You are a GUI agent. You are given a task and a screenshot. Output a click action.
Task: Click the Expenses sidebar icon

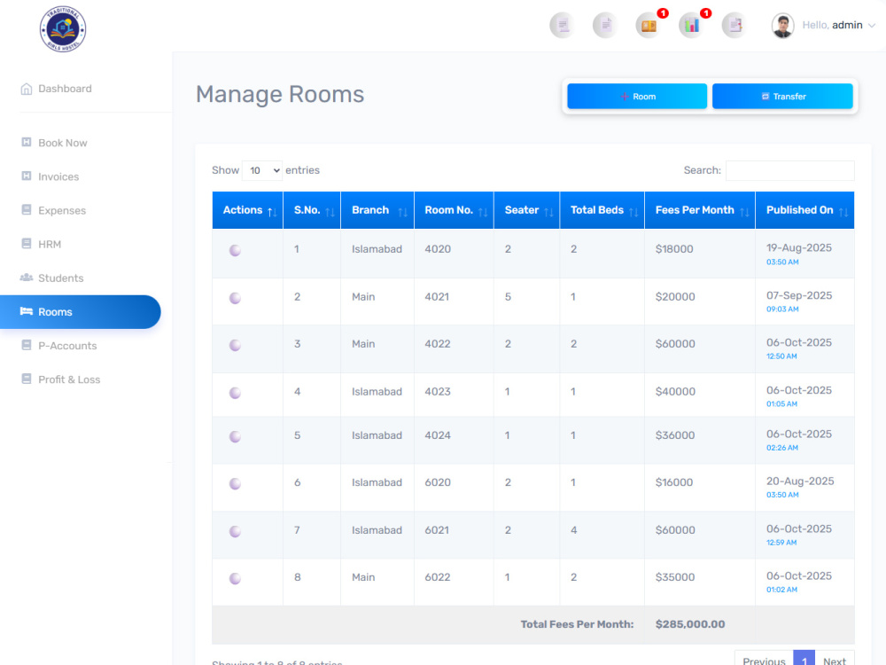[x=27, y=210]
